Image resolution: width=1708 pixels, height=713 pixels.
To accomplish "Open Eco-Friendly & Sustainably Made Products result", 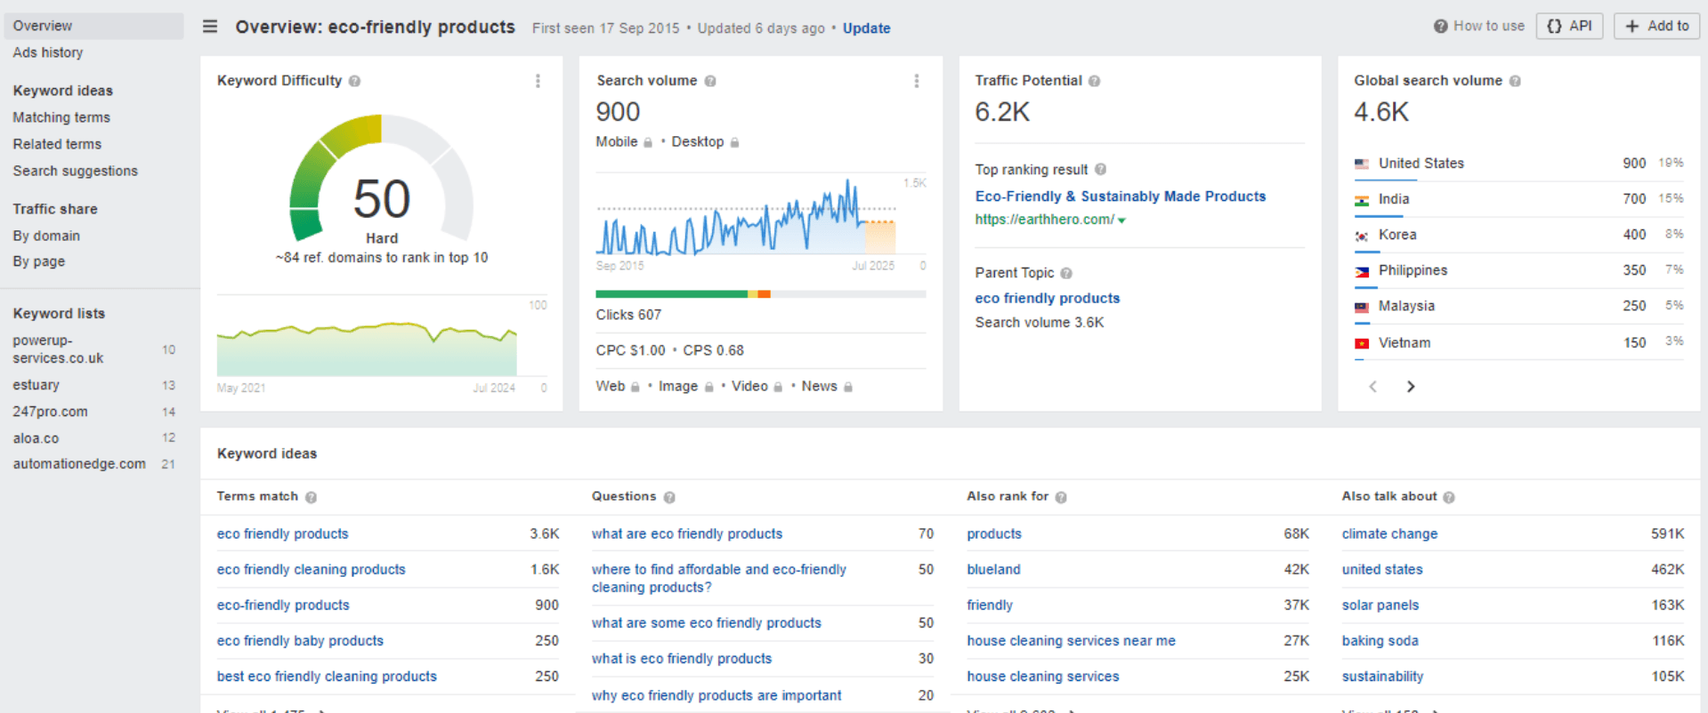I will pos(1121,196).
